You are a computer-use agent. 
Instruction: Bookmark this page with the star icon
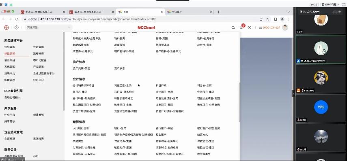(267, 19)
